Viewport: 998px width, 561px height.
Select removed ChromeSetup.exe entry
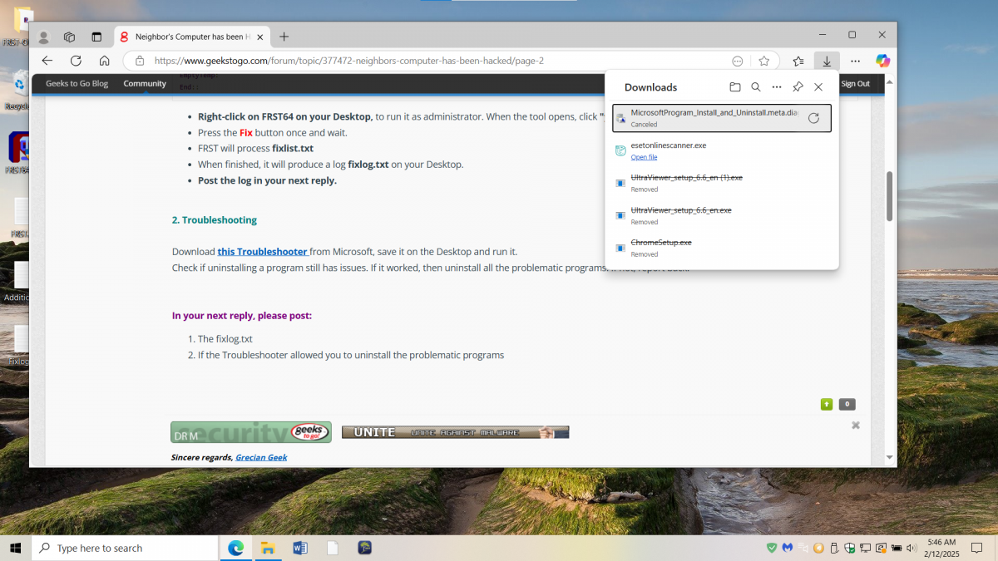(x=722, y=248)
